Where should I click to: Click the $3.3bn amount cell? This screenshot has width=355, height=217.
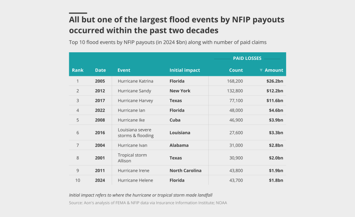[276, 133]
